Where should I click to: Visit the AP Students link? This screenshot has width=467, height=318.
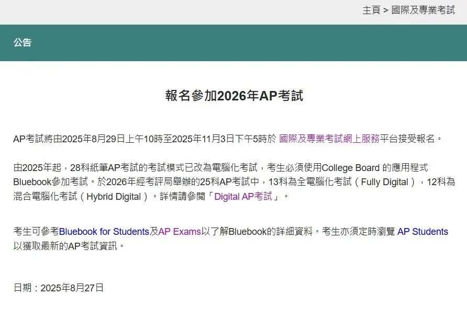click(422, 231)
